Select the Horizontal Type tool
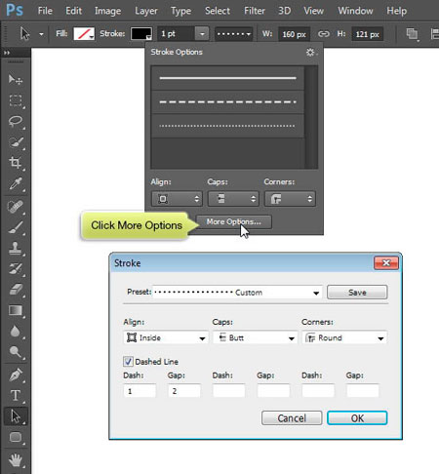This screenshot has width=439, height=474. 16,396
